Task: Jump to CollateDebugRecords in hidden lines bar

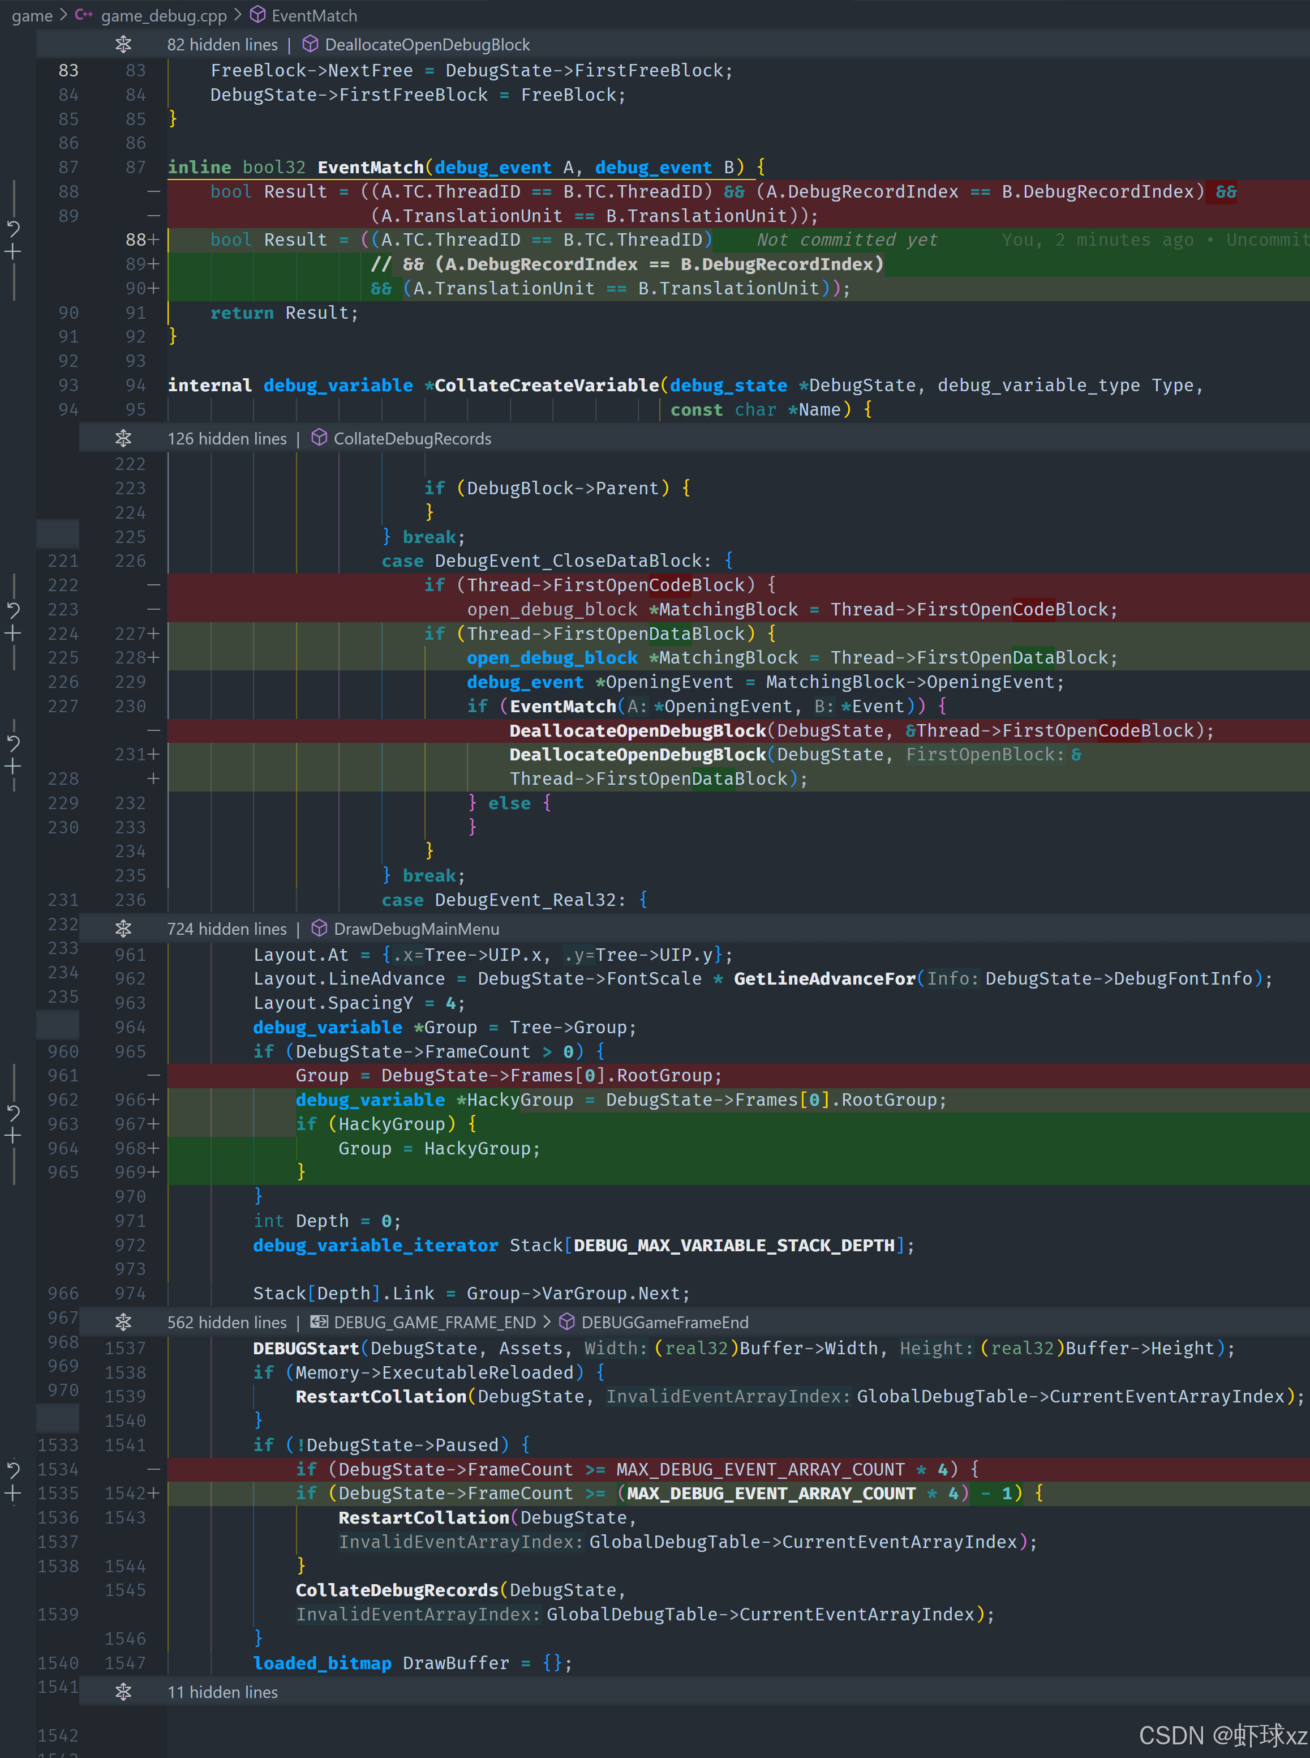Action: coord(411,439)
